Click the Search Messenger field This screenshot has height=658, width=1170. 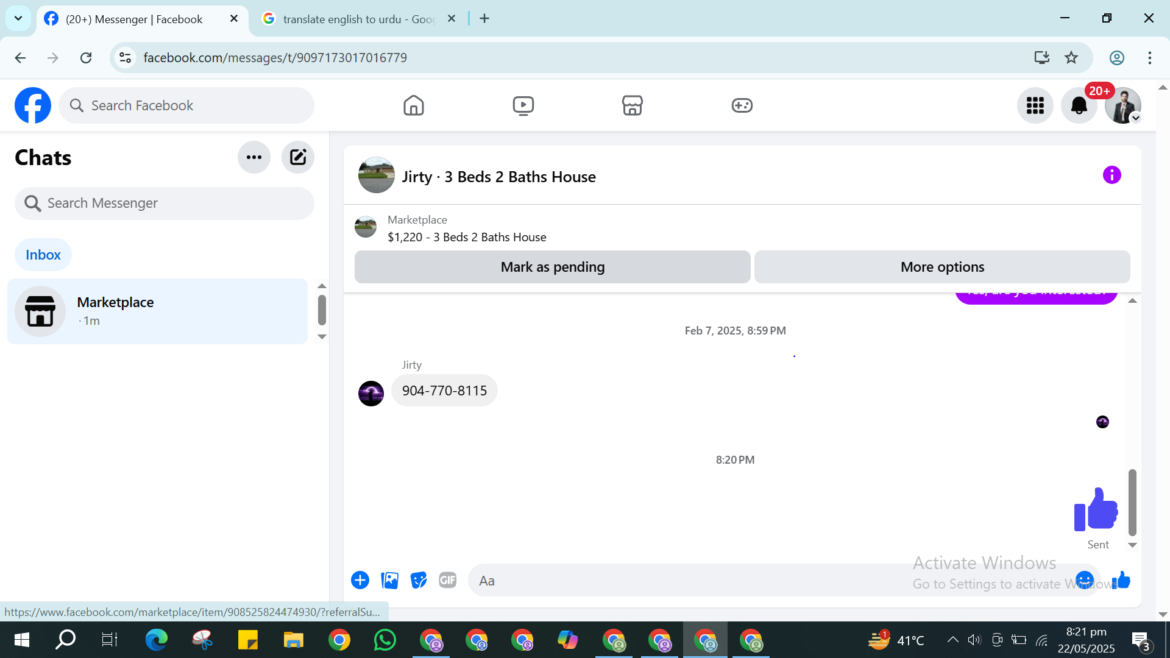click(x=165, y=203)
